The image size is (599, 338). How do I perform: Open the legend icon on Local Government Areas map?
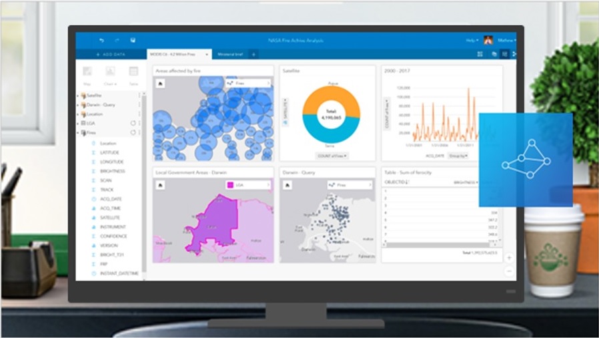[x=161, y=185]
